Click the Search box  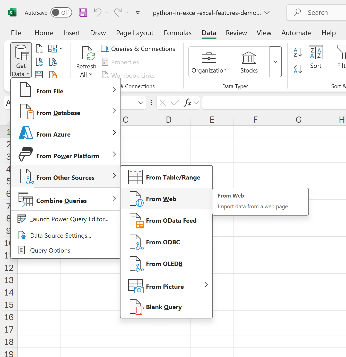click(x=318, y=13)
